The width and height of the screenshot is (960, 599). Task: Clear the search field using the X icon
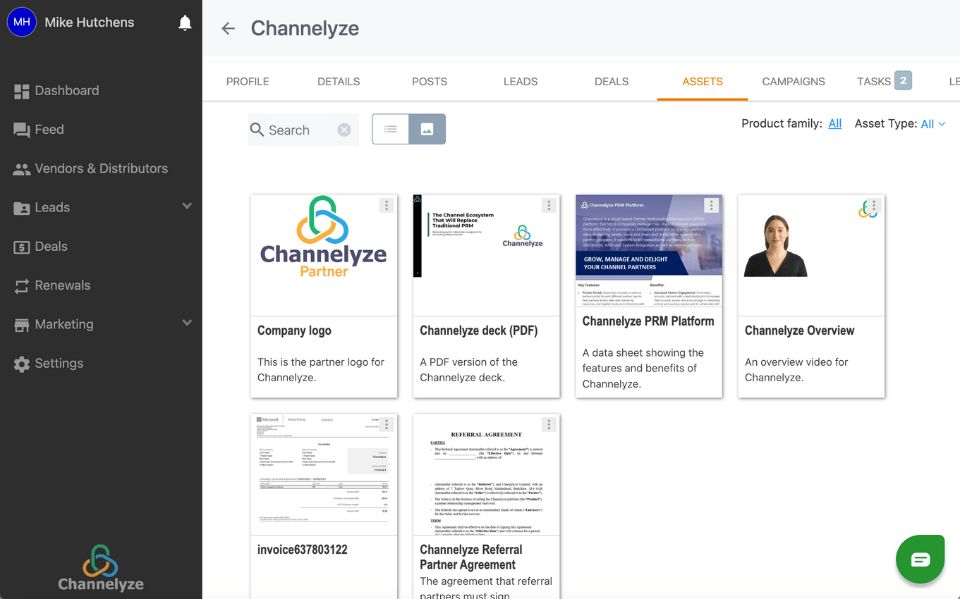(x=344, y=129)
